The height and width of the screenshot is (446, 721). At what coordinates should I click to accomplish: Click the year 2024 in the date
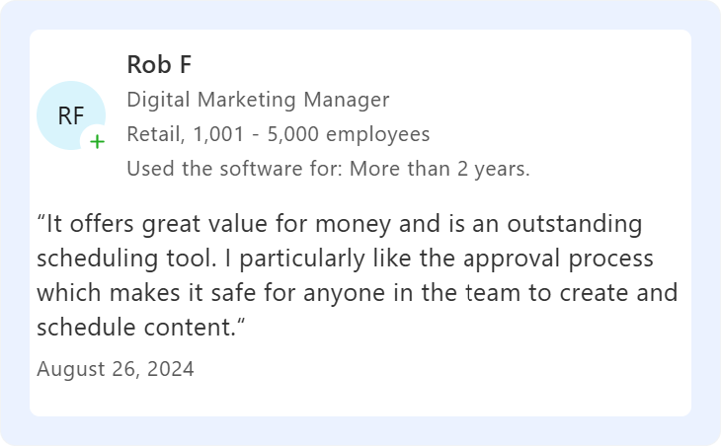coord(171,369)
